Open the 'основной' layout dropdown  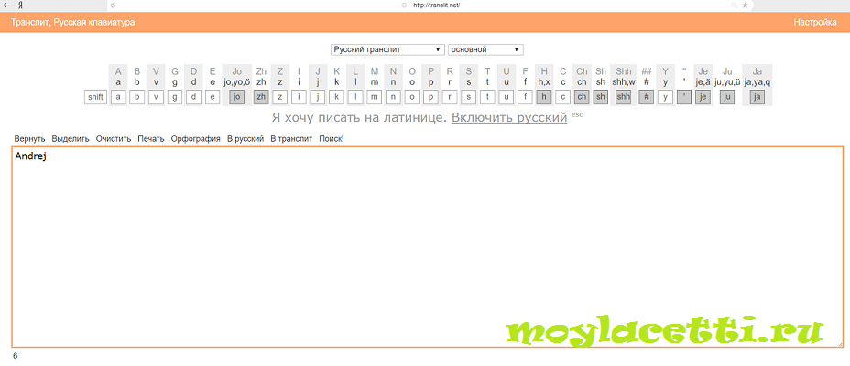click(x=485, y=49)
